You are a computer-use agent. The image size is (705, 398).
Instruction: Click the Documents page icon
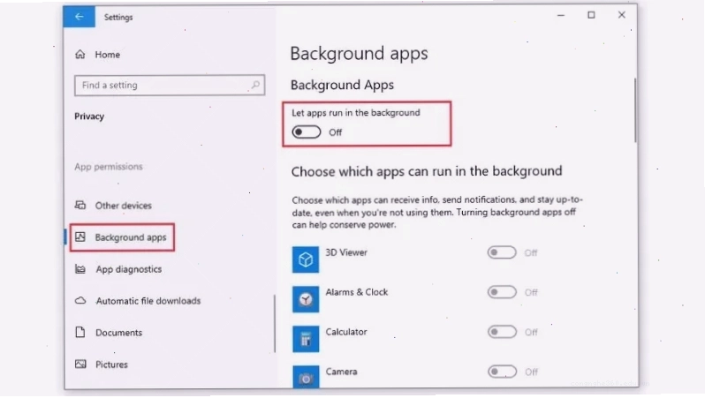80,333
